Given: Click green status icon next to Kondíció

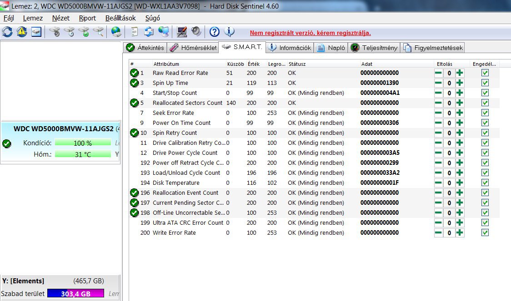Looking at the screenshot, I should 6,143.
